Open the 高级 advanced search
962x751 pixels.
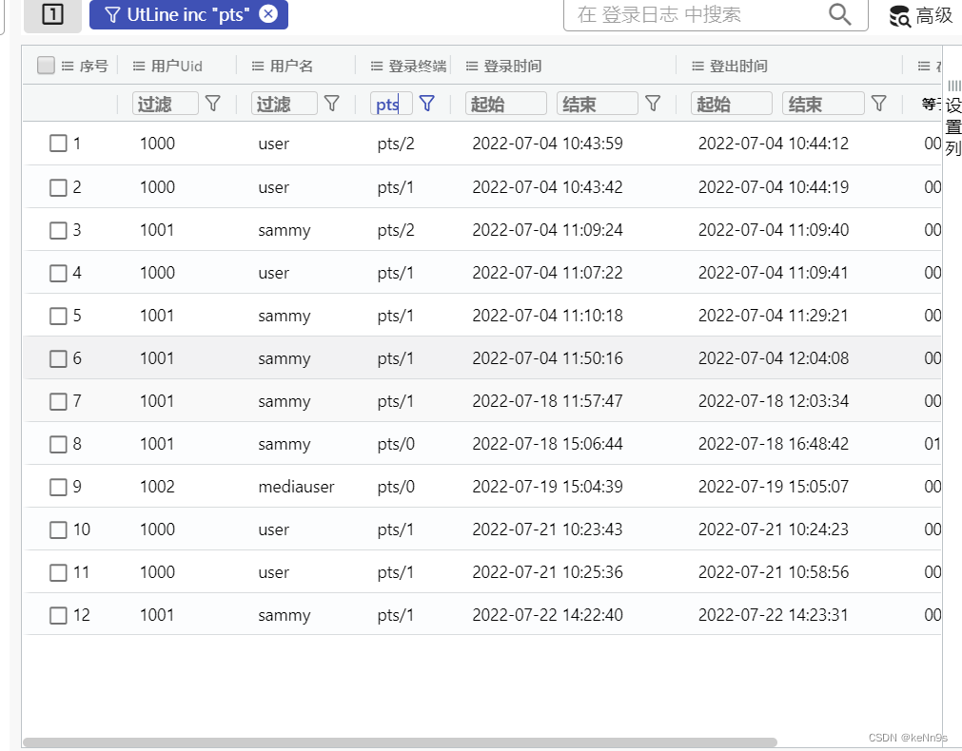point(921,15)
